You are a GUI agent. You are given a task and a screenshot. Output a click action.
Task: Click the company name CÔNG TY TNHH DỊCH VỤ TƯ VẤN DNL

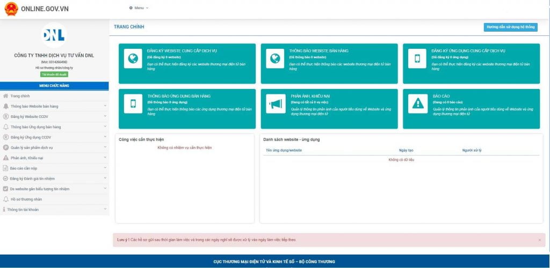pyautogui.click(x=54, y=55)
